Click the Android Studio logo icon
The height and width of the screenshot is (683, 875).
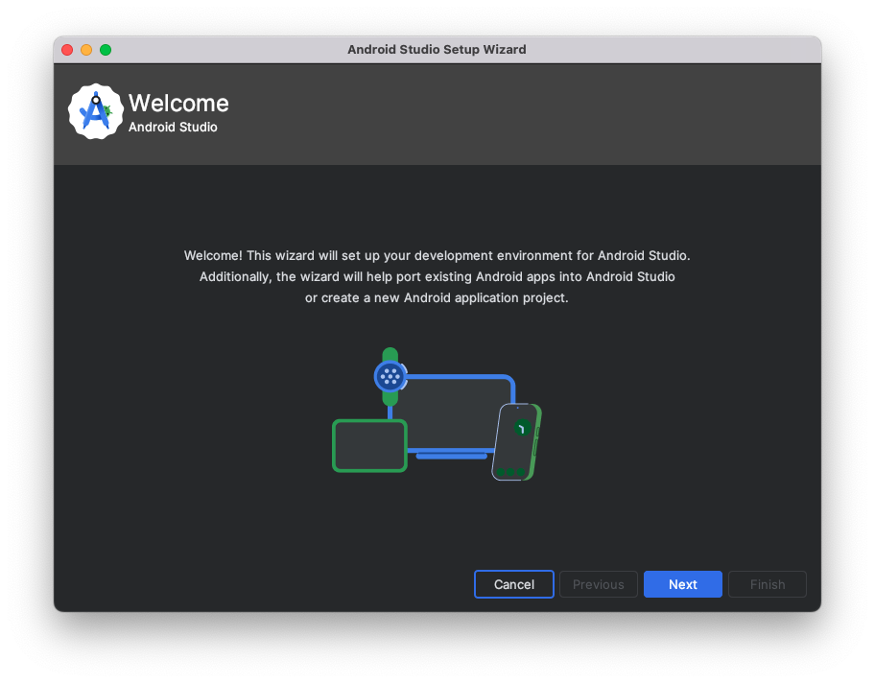click(x=95, y=111)
